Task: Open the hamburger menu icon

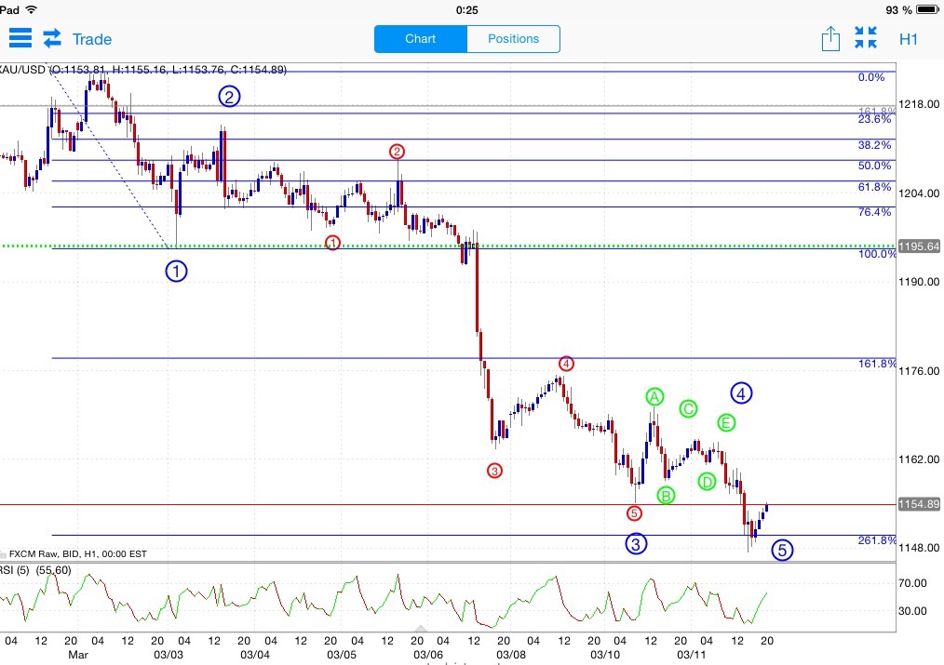Action: [20, 38]
